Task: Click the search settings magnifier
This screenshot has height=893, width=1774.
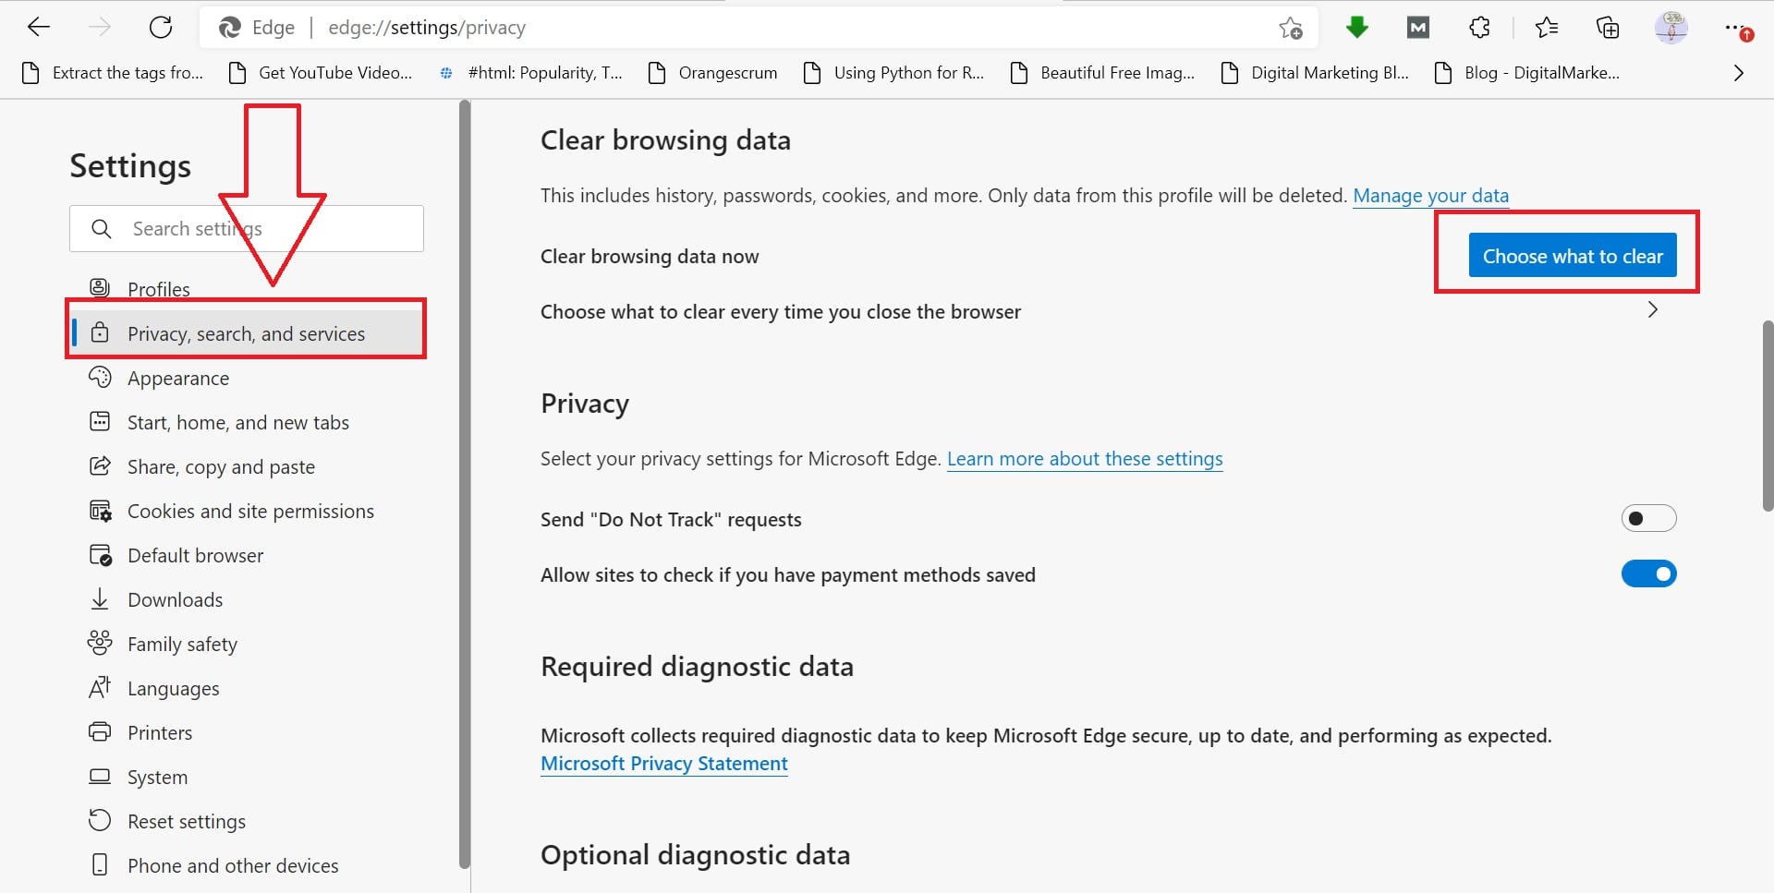Action: [102, 228]
